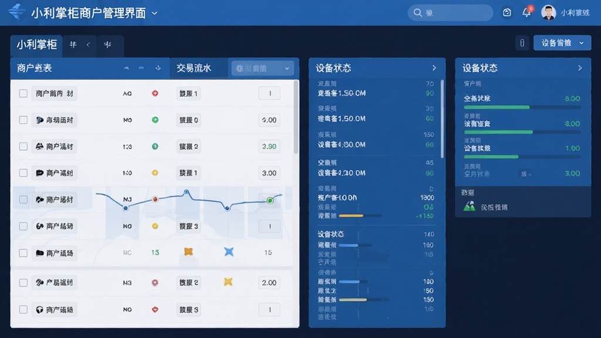Click the blue star icon in the RC row

tap(229, 252)
